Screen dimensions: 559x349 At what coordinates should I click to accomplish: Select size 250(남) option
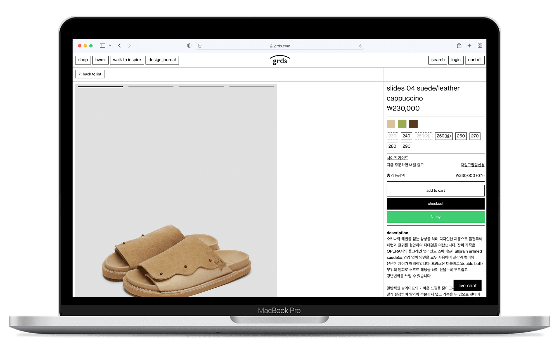(x=444, y=136)
